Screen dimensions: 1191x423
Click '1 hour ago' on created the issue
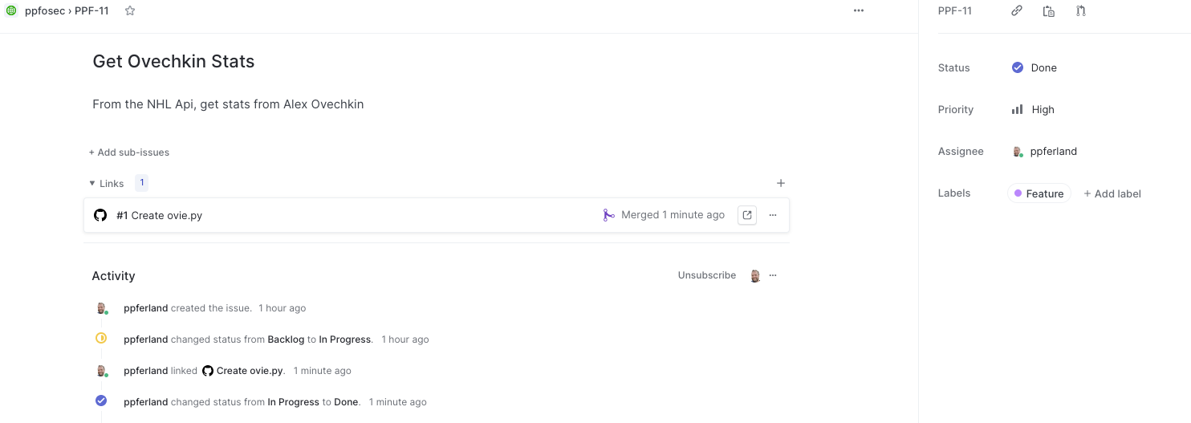pyautogui.click(x=282, y=308)
